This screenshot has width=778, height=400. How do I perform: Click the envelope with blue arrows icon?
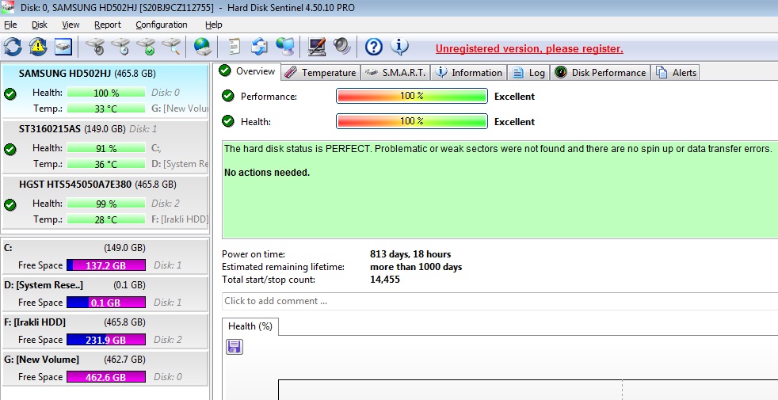(259, 47)
